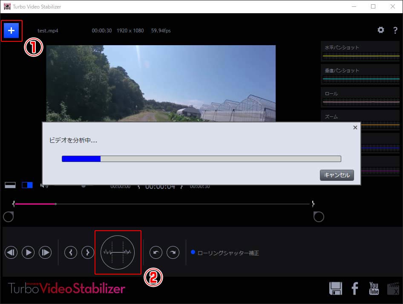
Task: Click the 59.94fps frame rate text
Action: click(x=161, y=31)
